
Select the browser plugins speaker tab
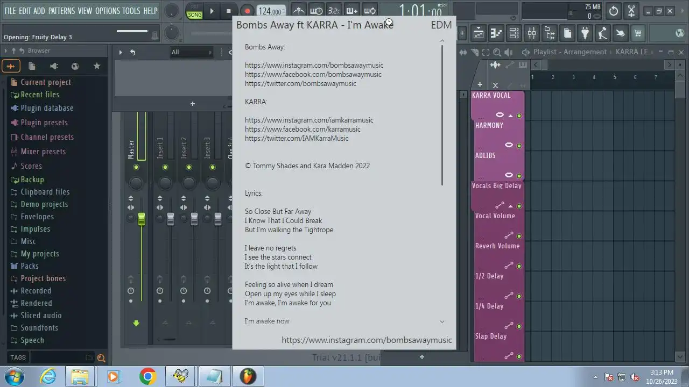54,66
